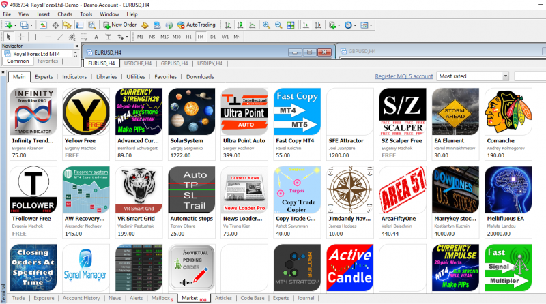Toggle chart Auto Scroll icon
This screenshot has height=304, width=546.
point(306,25)
